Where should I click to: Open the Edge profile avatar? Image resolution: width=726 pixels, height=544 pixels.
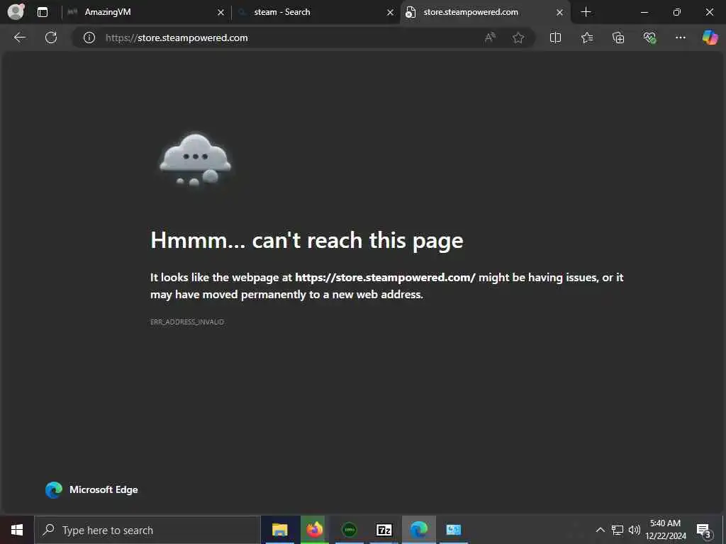[x=16, y=11]
